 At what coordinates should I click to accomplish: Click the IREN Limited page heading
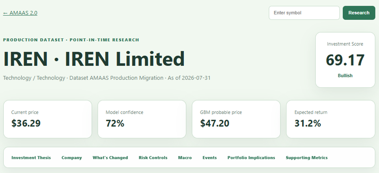coord(94,59)
